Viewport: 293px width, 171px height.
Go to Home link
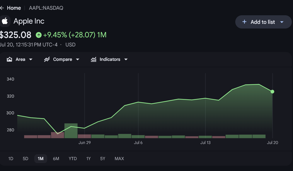pyautogui.click(x=14, y=8)
